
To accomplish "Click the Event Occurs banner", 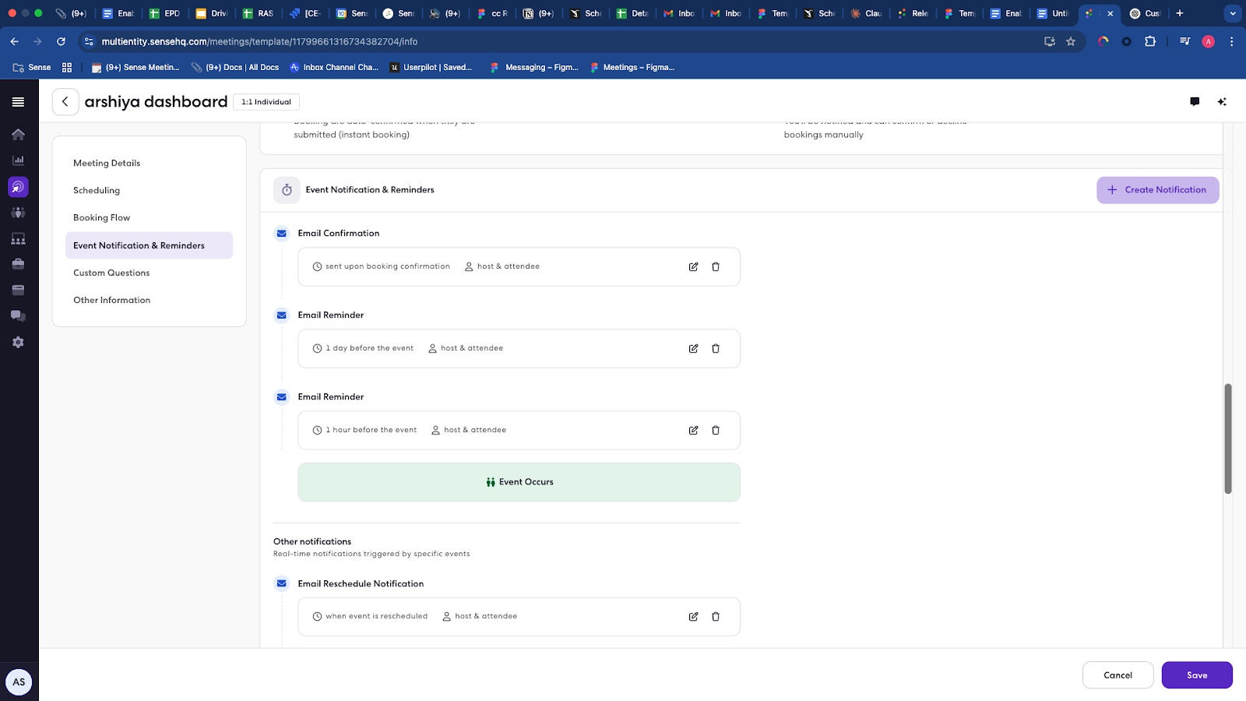I will pos(519,482).
